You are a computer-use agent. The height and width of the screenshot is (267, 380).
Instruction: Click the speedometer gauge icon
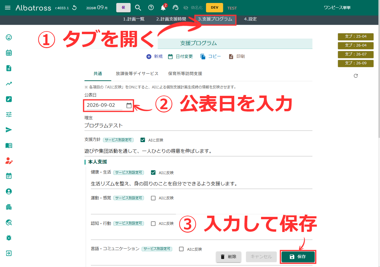[175, 8]
